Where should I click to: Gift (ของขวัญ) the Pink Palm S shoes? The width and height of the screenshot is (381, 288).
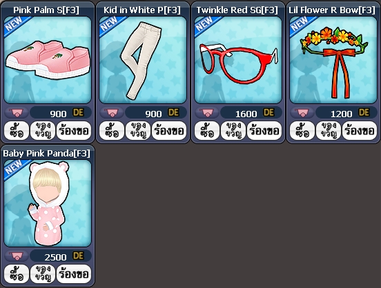point(43,131)
